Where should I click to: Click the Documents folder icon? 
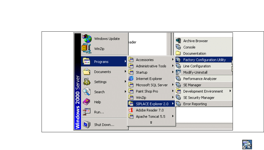(x=87, y=72)
